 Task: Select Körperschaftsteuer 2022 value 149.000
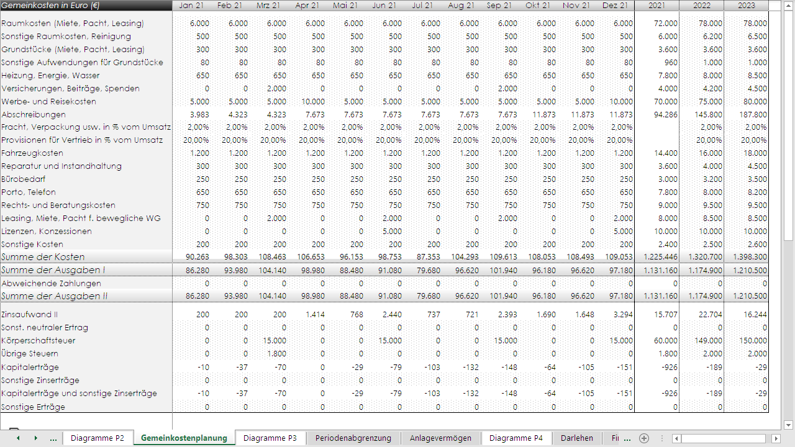[x=707, y=340]
